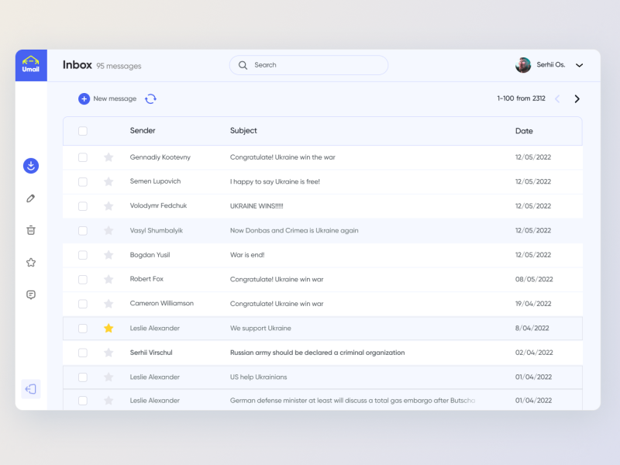
Task: Open 'Congratulate! Ukraine win the war' message
Action: [x=283, y=157]
